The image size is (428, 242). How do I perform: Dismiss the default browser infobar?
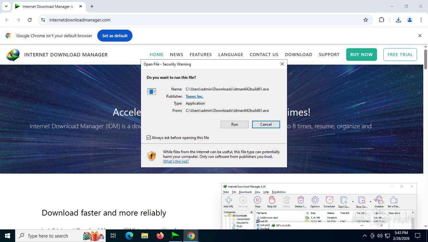pos(420,36)
